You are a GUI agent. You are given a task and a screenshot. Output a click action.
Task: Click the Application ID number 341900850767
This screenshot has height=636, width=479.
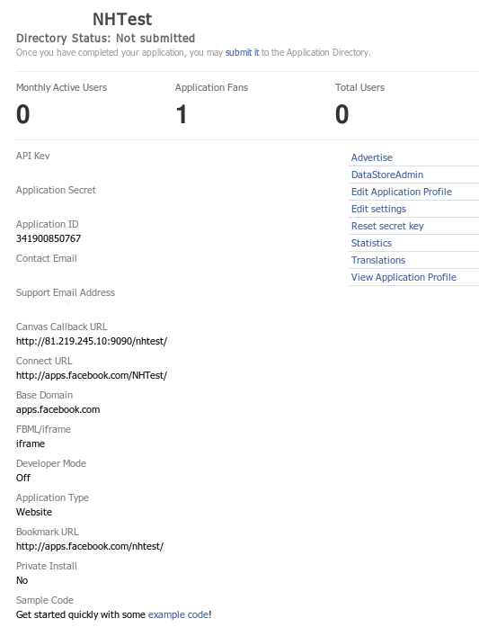(49, 238)
